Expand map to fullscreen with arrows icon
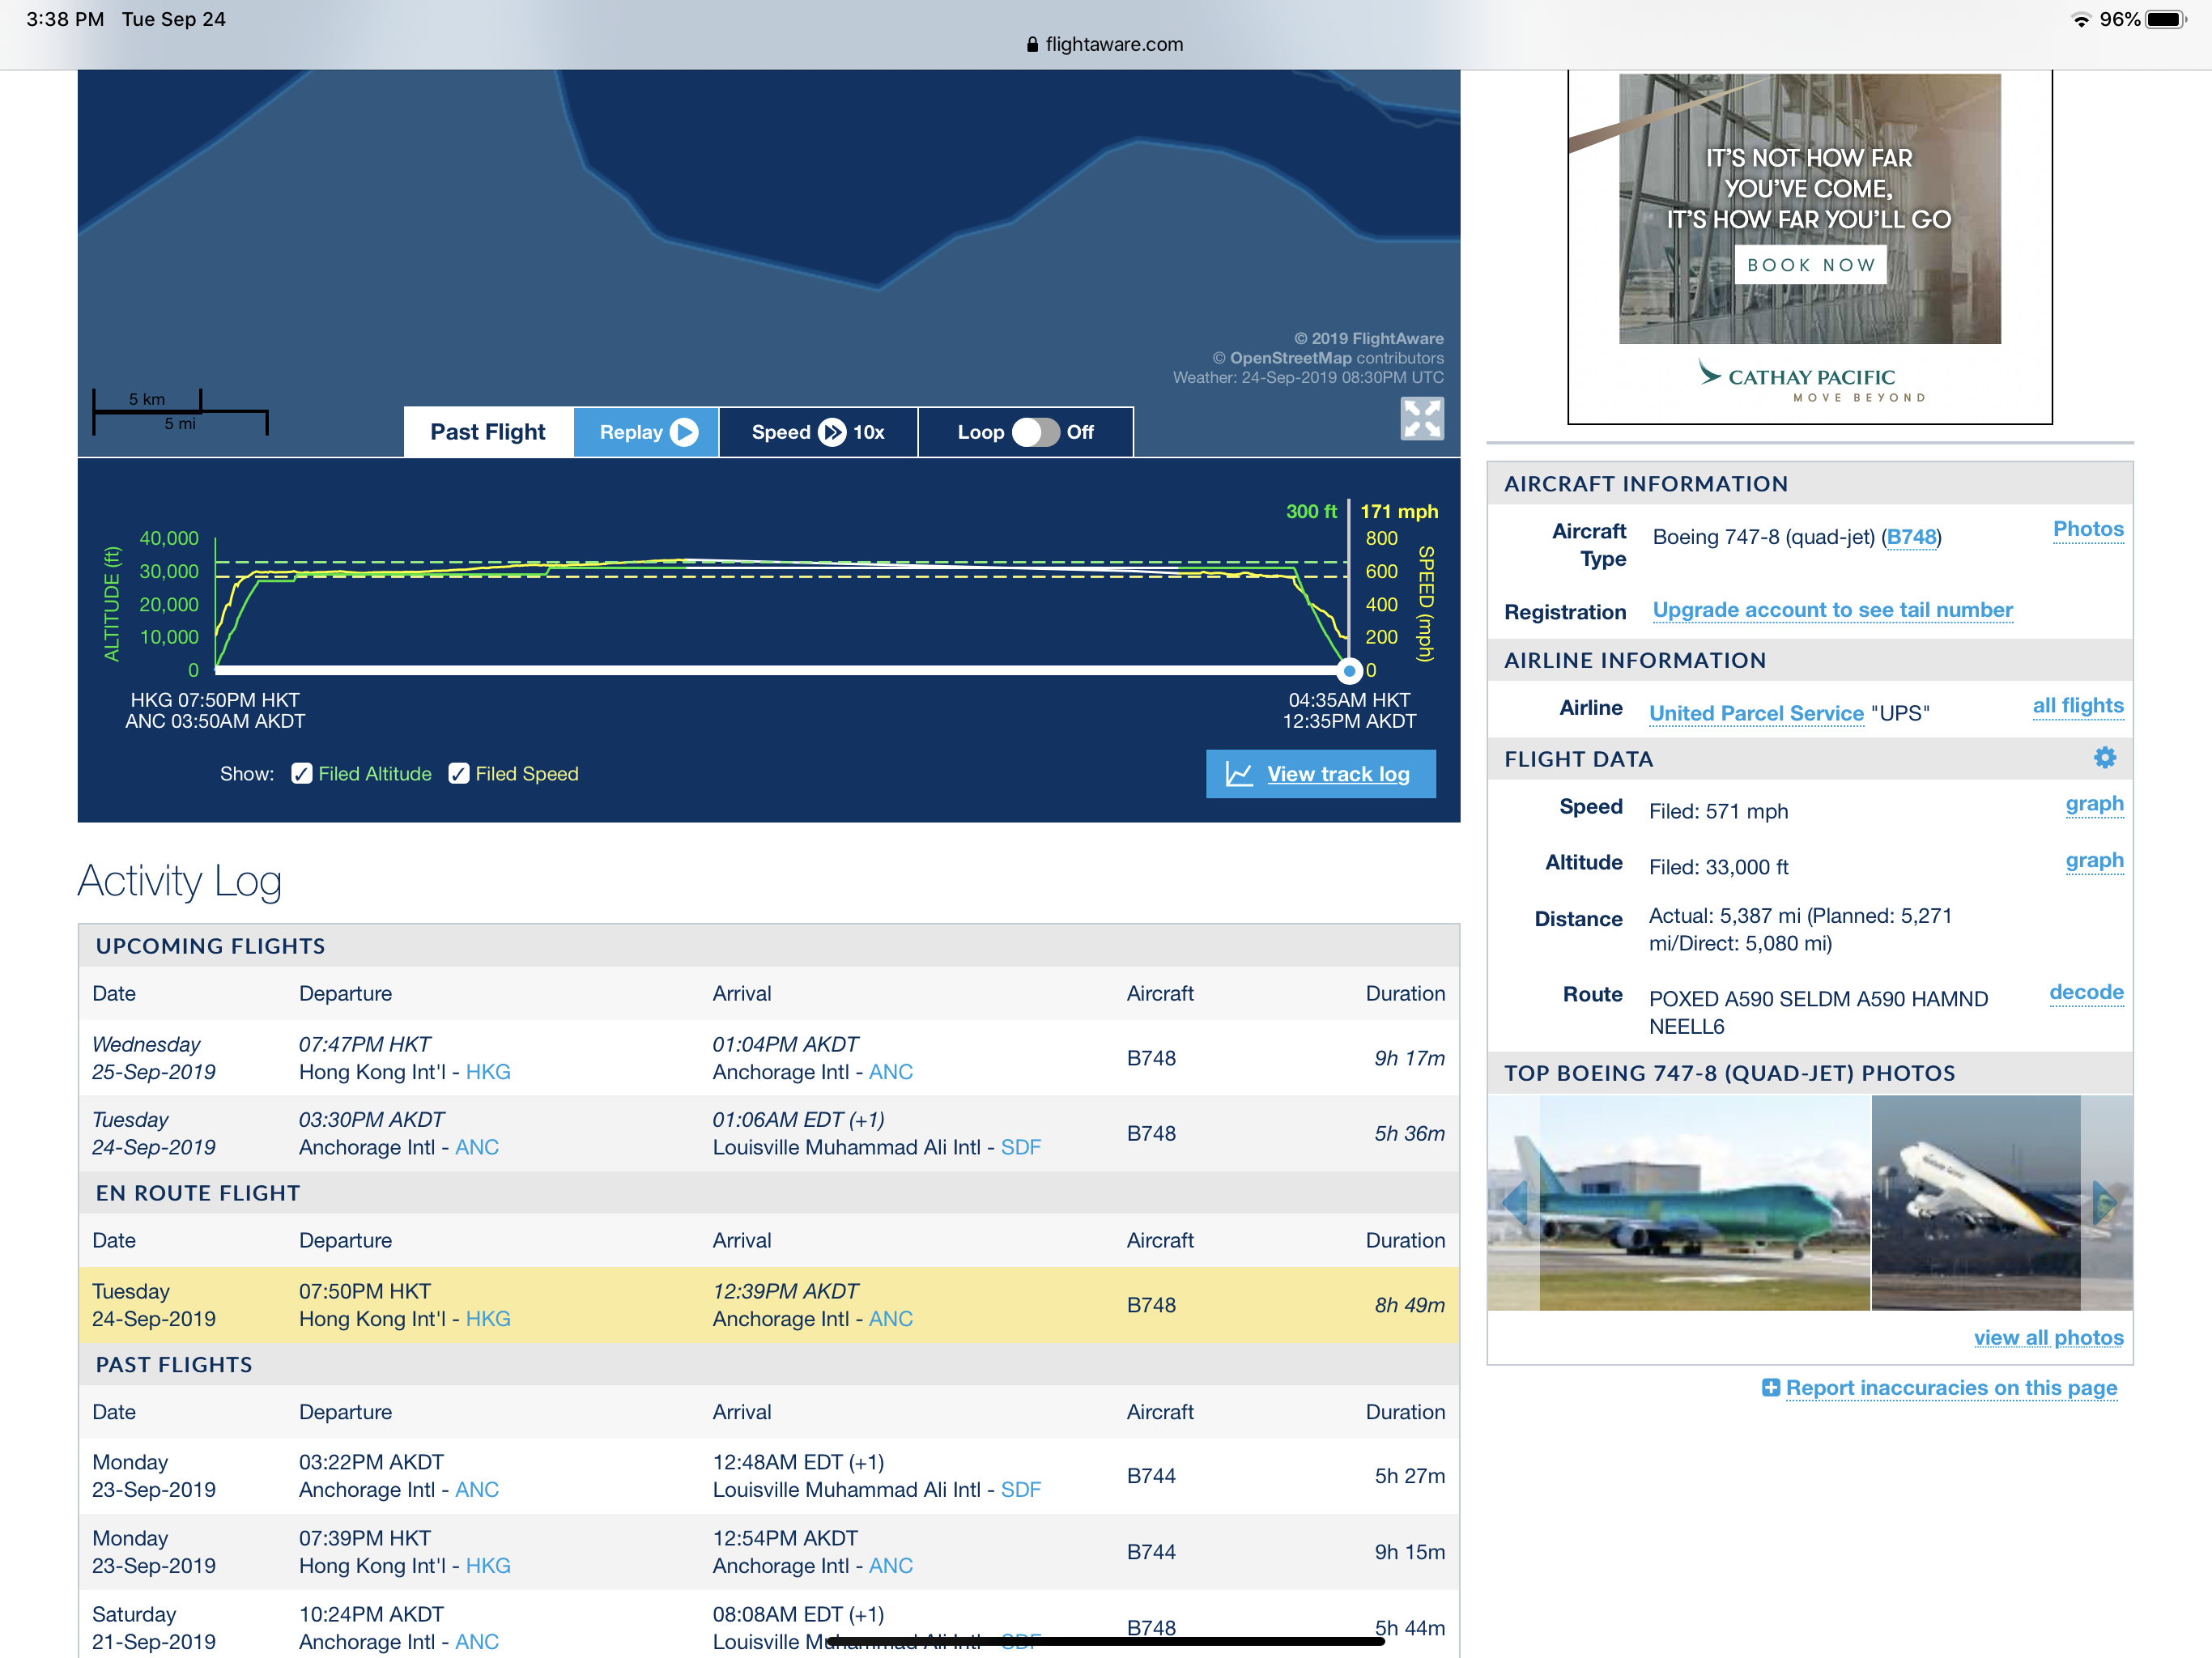 tap(1422, 418)
